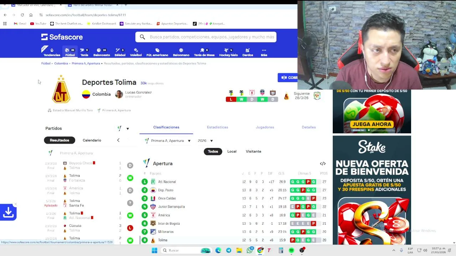456x256 pixels.
Task: Switch to the Clasificaciones tab
Action: click(166, 127)
